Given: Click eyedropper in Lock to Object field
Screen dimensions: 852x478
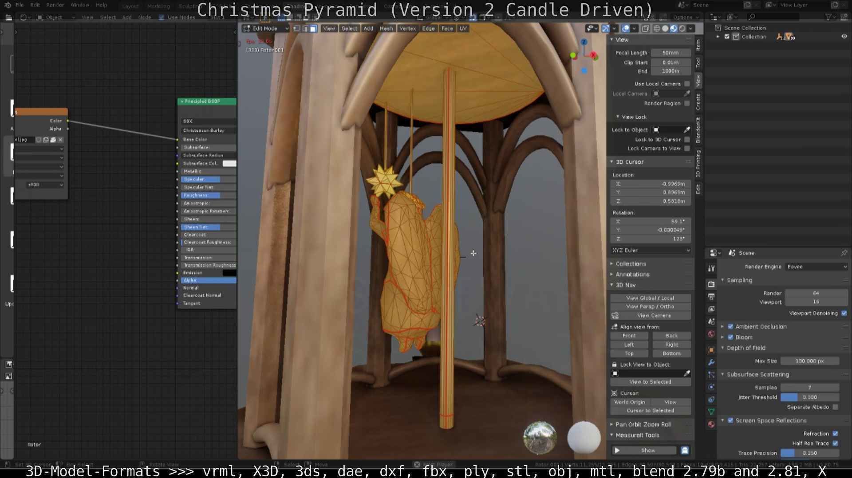Looking at the screenshot, I should tap(687, 130).
